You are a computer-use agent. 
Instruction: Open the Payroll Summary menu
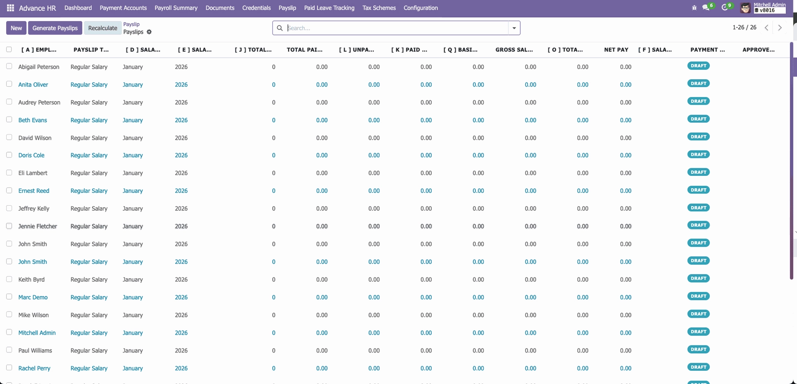(176, 8)
